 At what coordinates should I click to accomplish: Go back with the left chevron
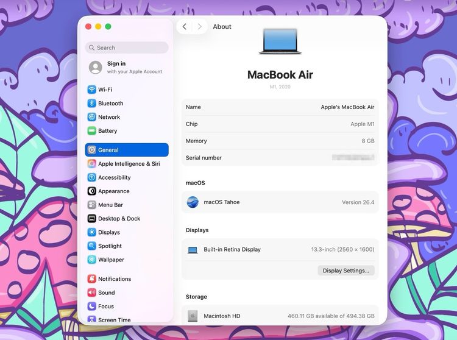pyautogui.click(x=185, y=27)
